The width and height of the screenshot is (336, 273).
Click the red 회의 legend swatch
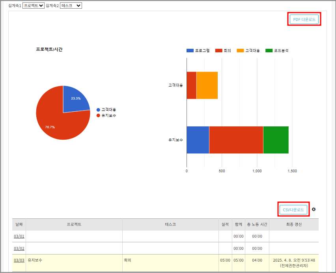219,51
